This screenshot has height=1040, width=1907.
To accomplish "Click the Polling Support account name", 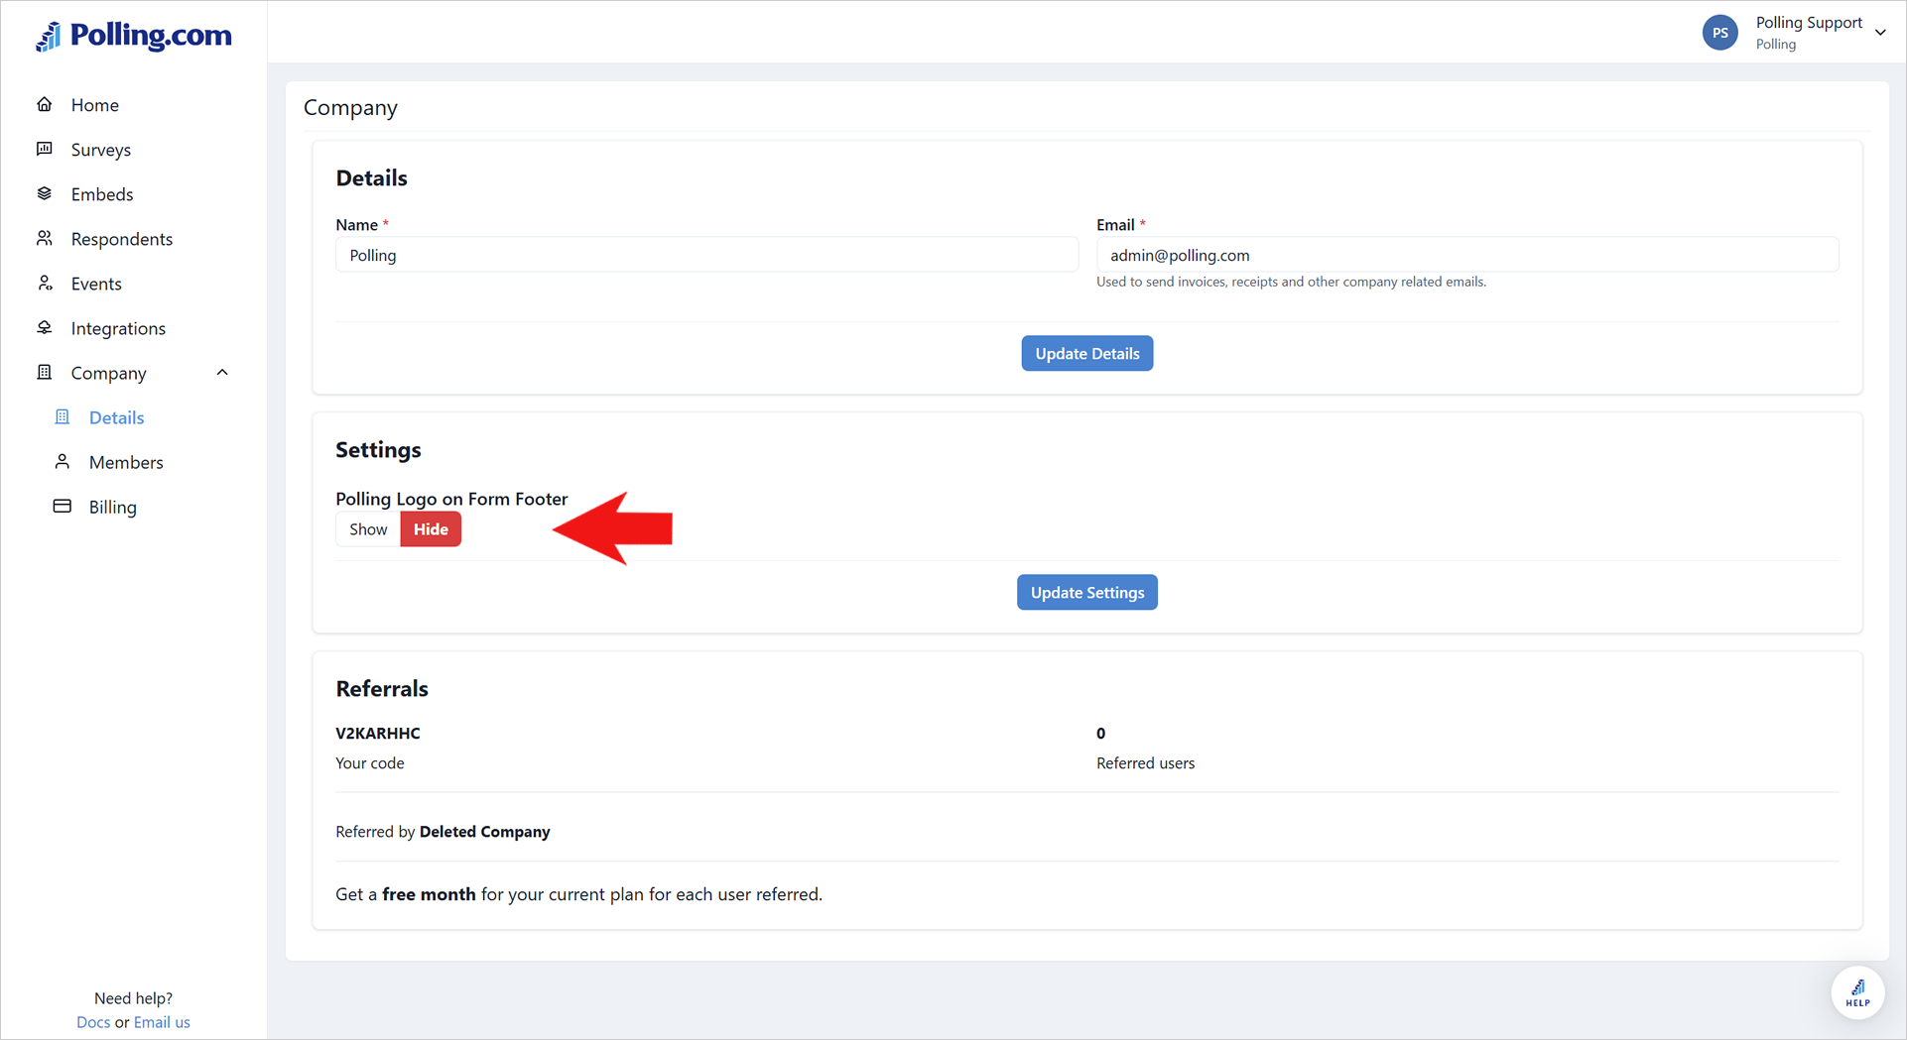I will pyautogui.click(x=1809, y=23).
